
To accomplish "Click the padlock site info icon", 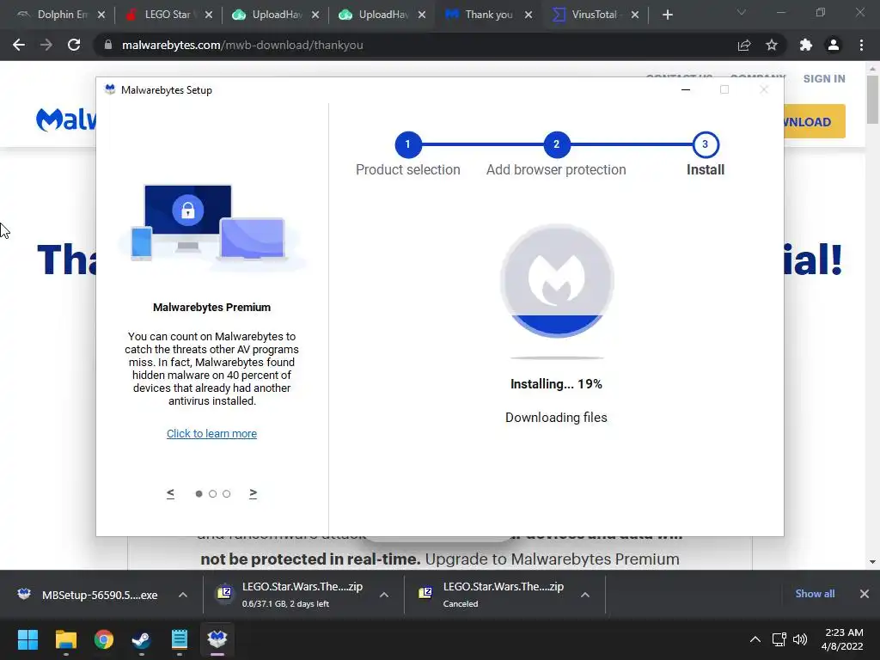I will [x=107, y=45].
